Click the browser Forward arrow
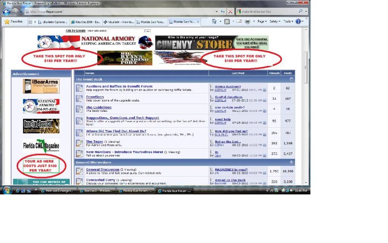The image size is (388, 243). [x=15, y=11]
